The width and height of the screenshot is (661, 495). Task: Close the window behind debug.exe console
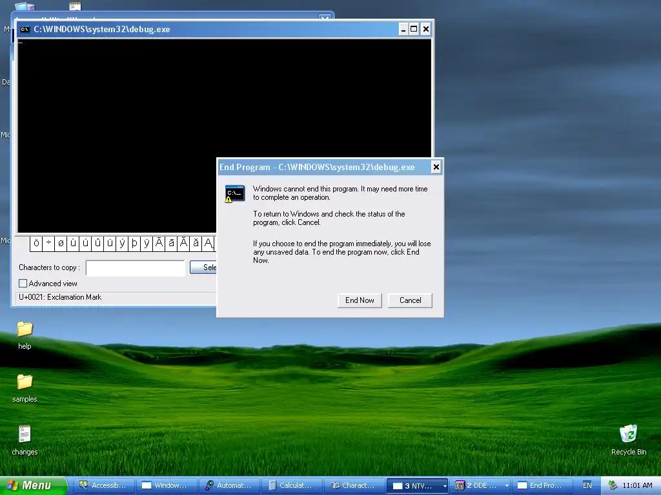click(324, 17)
